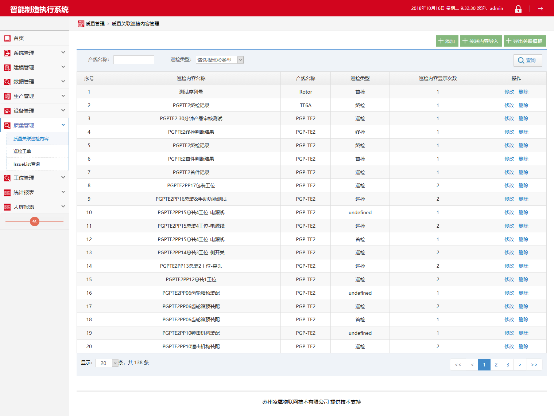Expand the 数据管理 menu chevron
Image resolution: width=554 pixels, height=416 pixels.
tap(63, 81)
